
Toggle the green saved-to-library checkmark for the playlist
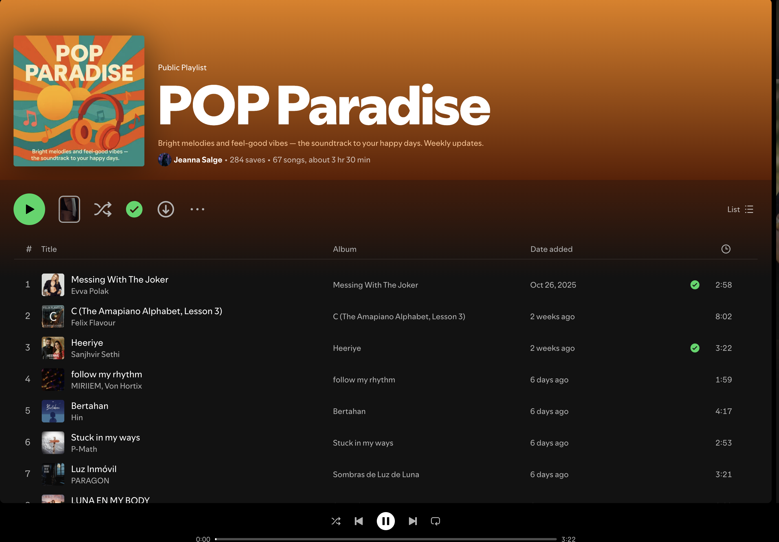coord(134,209)
